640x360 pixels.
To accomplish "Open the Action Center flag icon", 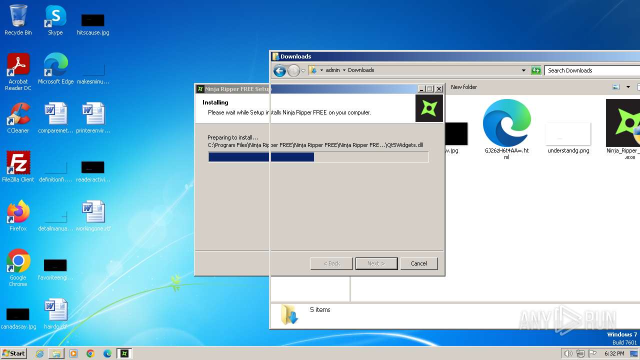I will tap(592, 353).
